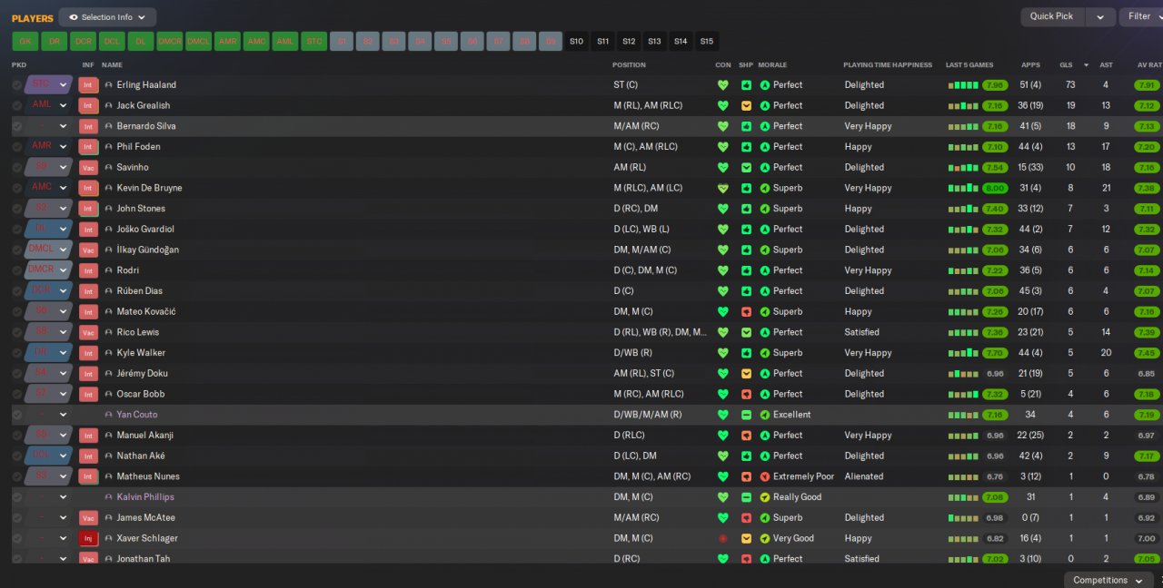Image resolution: width=1163 pixels, height=588 pixels.
Task: Sort by the PLAYING TIME HAPPINESS column header
Action: [x=888, y=65]
